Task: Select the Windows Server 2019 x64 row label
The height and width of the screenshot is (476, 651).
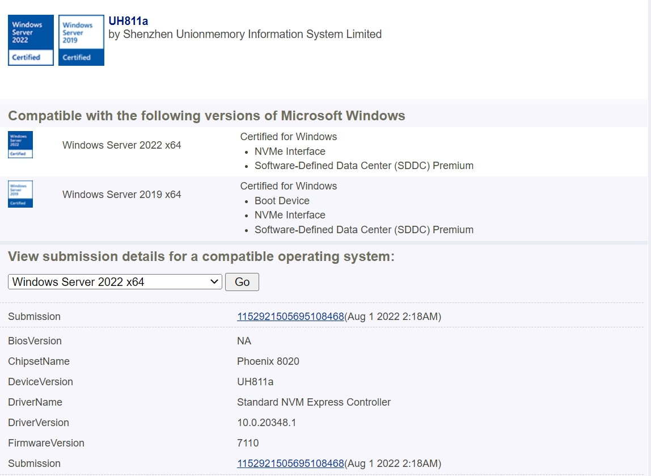Action: 121,195
